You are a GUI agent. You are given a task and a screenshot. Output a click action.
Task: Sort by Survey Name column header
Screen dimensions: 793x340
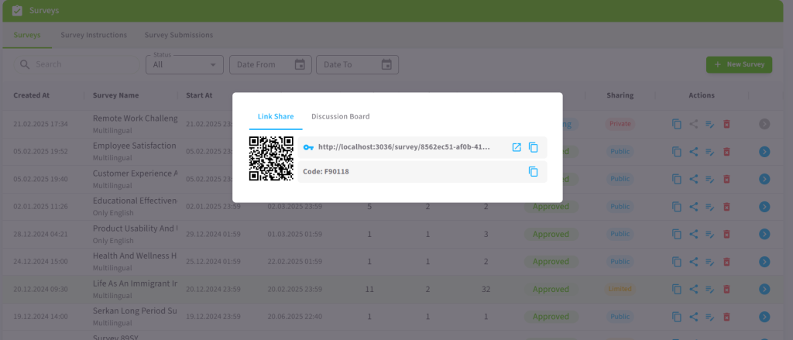[116, 95]
